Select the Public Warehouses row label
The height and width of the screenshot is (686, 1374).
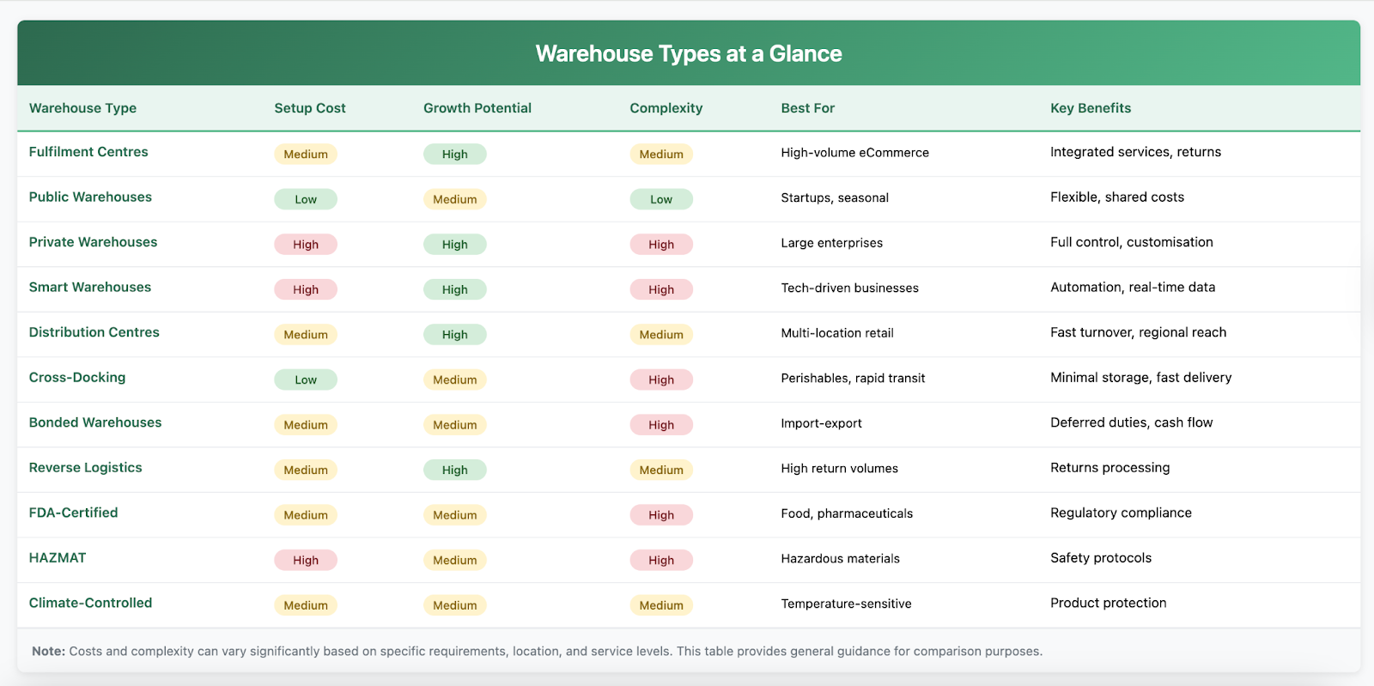(x=90, y=197)
